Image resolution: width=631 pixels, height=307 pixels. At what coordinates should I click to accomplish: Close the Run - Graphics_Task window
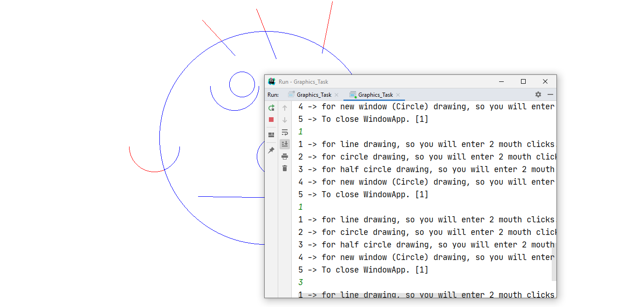point(545,81)
